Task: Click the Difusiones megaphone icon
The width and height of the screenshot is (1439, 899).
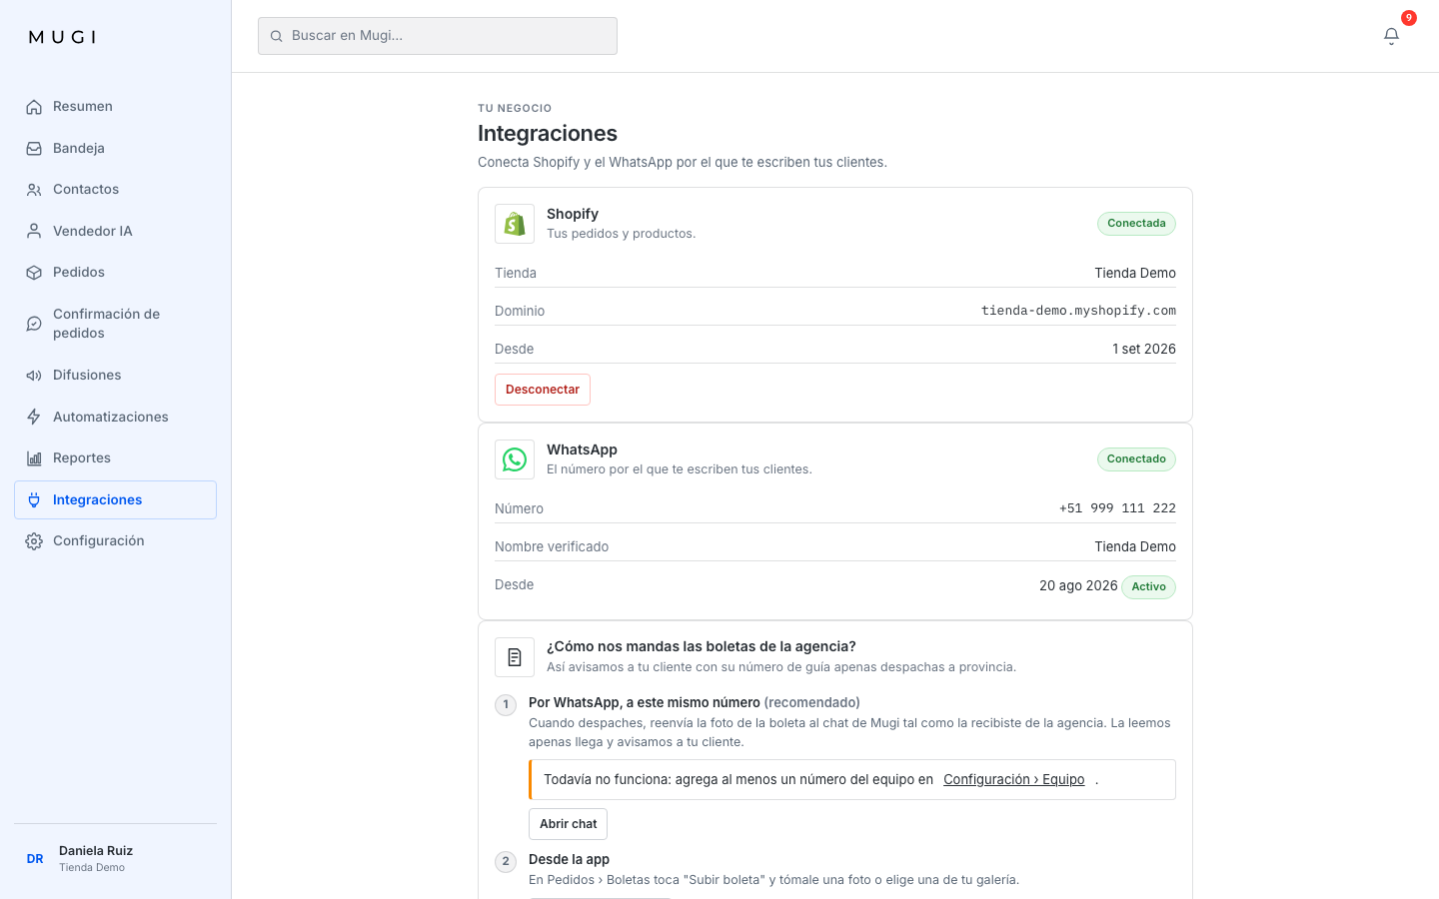Action: click(34, 376)
